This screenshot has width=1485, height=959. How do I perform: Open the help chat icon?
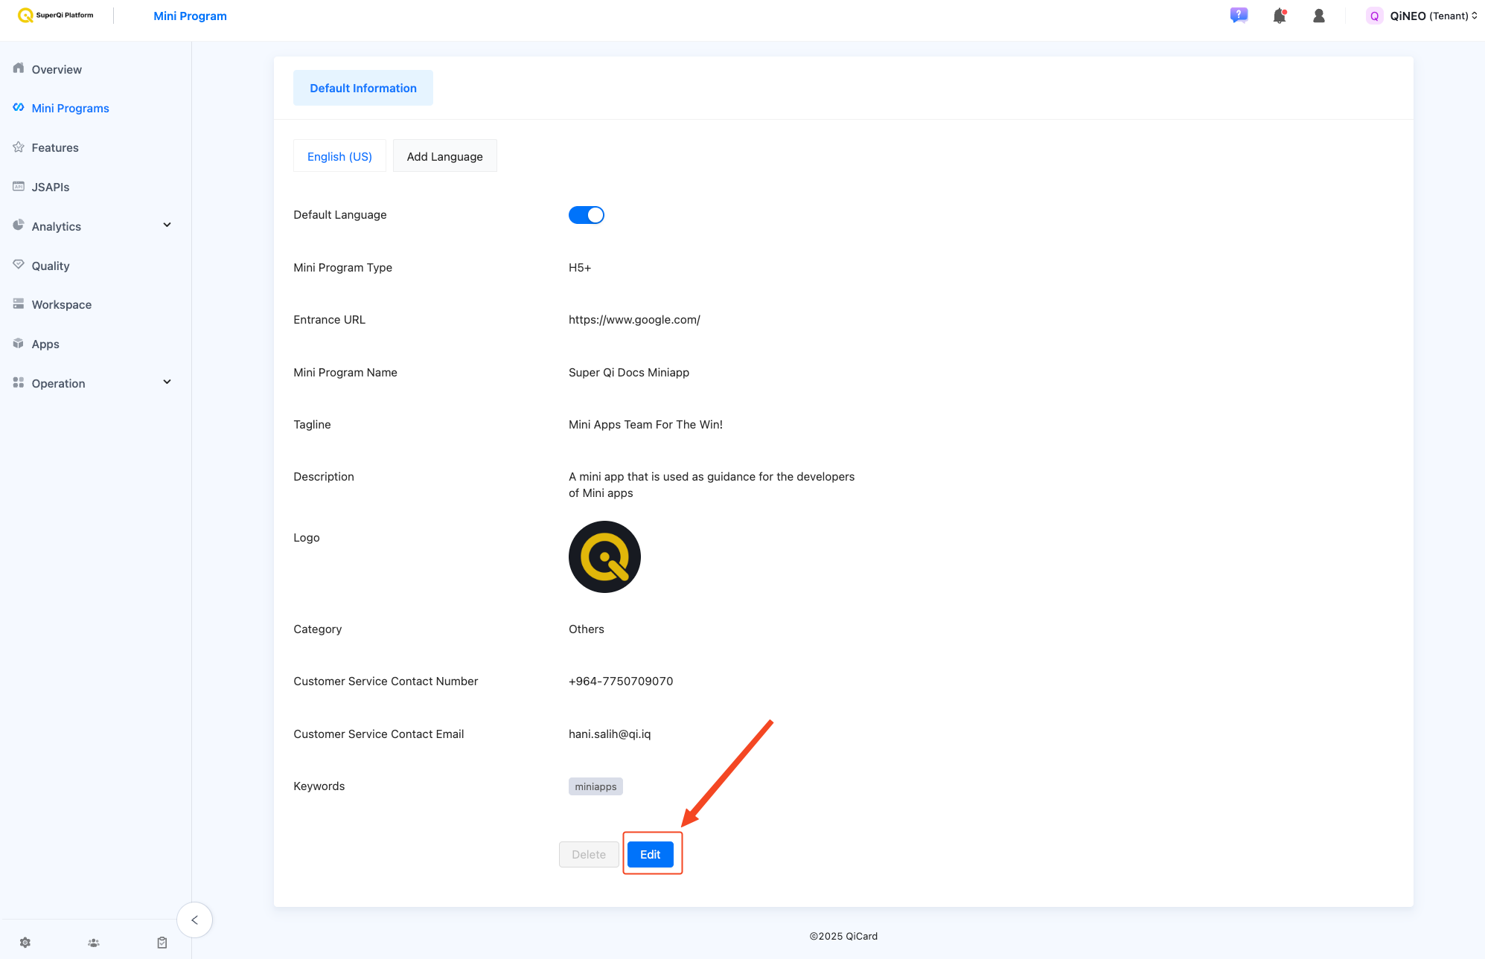1239,16
